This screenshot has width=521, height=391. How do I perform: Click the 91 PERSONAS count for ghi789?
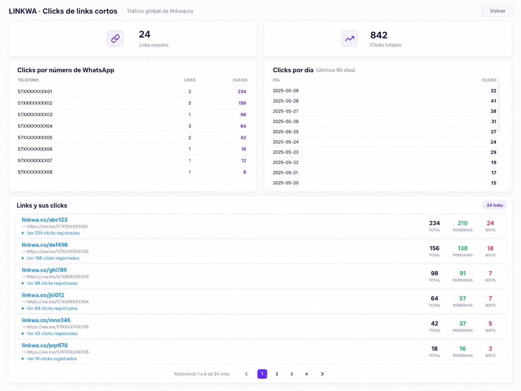pyautogui.click(x=463, y=274)
